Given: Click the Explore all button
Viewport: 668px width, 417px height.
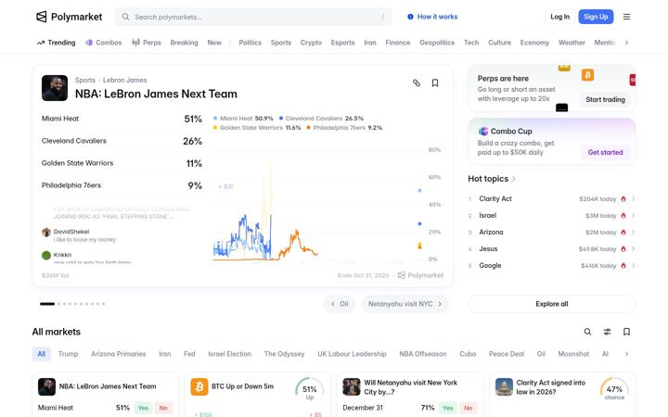Looking at the screenshot, I should (552, 304).
